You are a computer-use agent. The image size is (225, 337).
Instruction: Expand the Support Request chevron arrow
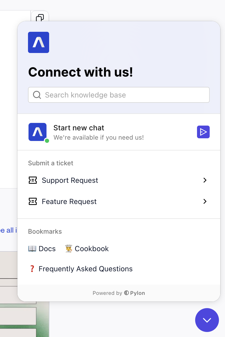tap(205, 180)
